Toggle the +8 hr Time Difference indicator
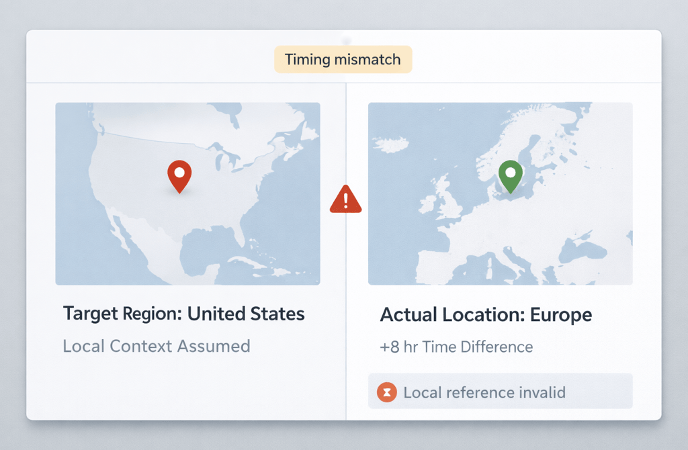The width and height of the screenshot is (688, 450). 456,347
